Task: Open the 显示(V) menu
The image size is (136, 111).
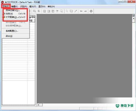Action: pos(42,6)
